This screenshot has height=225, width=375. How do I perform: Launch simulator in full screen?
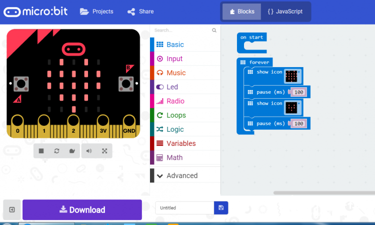click(x=104, y=151)
